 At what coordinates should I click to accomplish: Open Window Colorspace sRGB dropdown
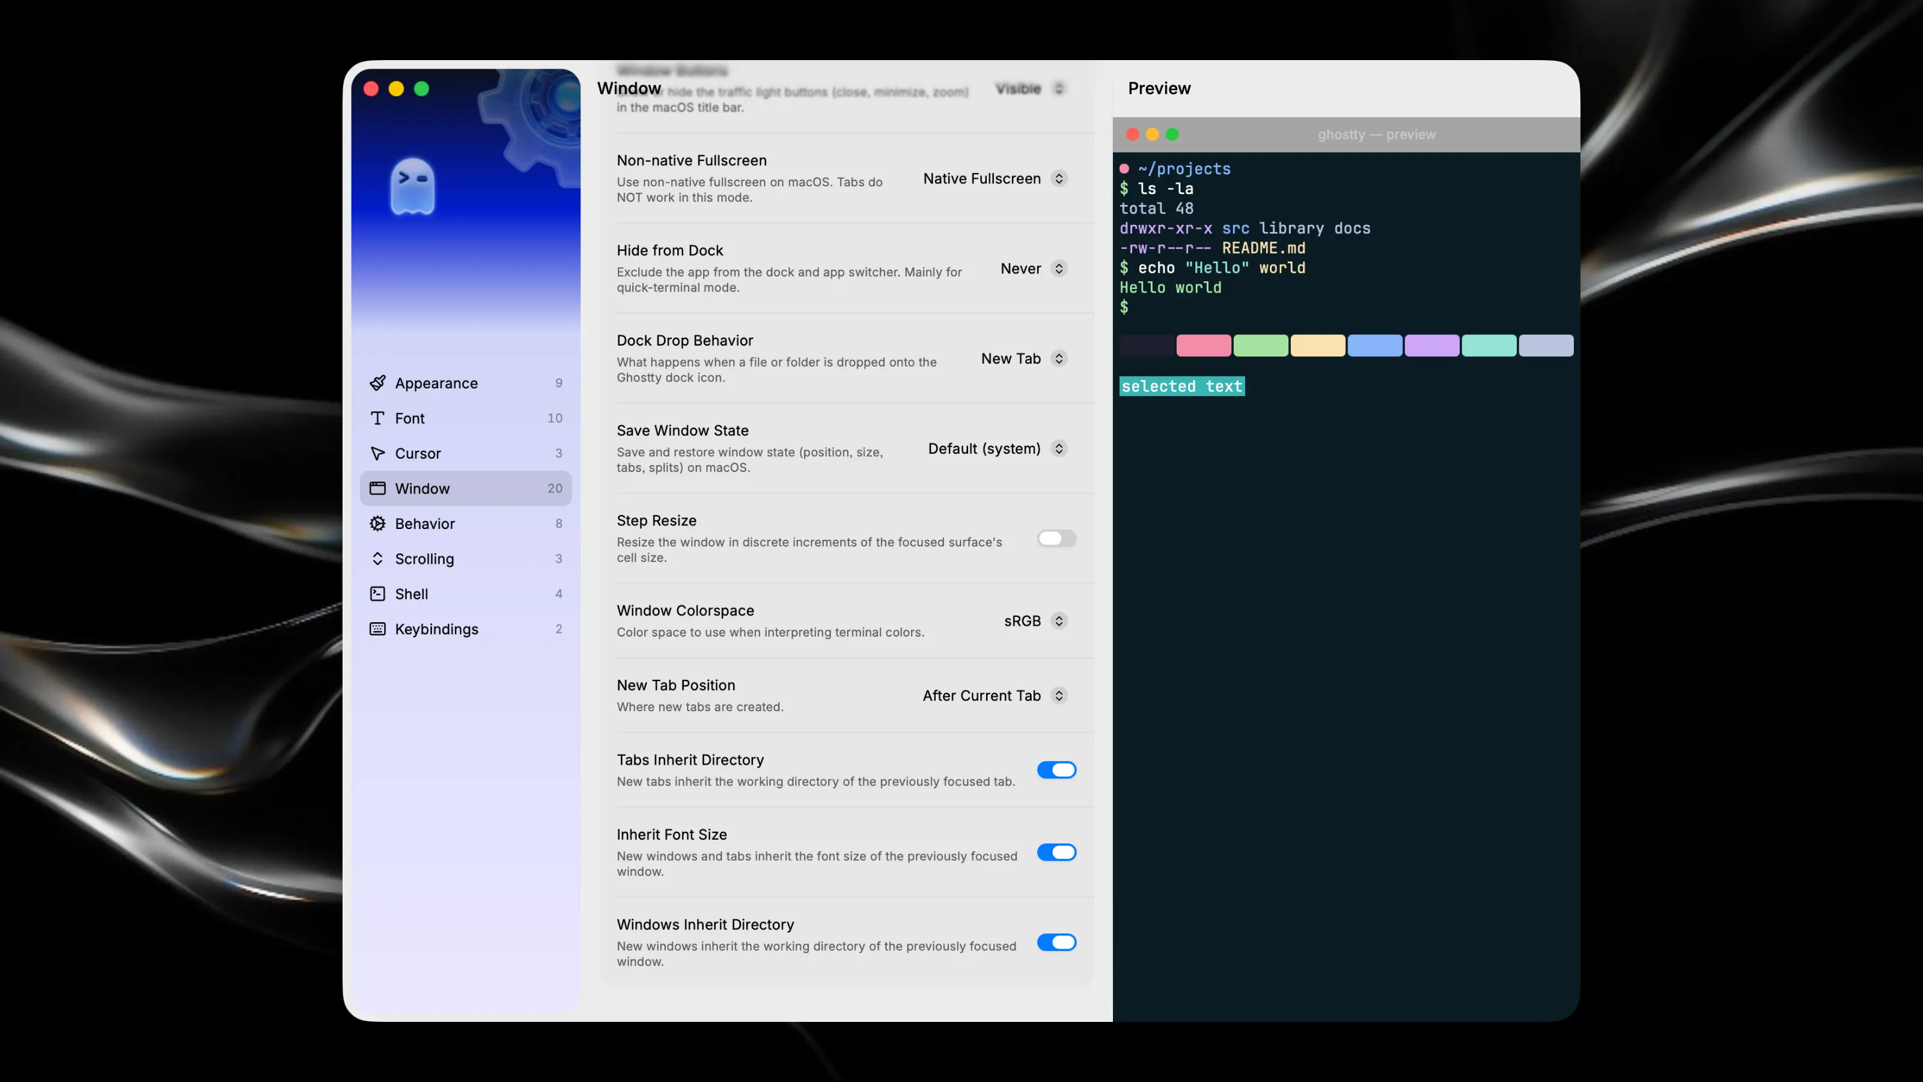(1035, 622)
